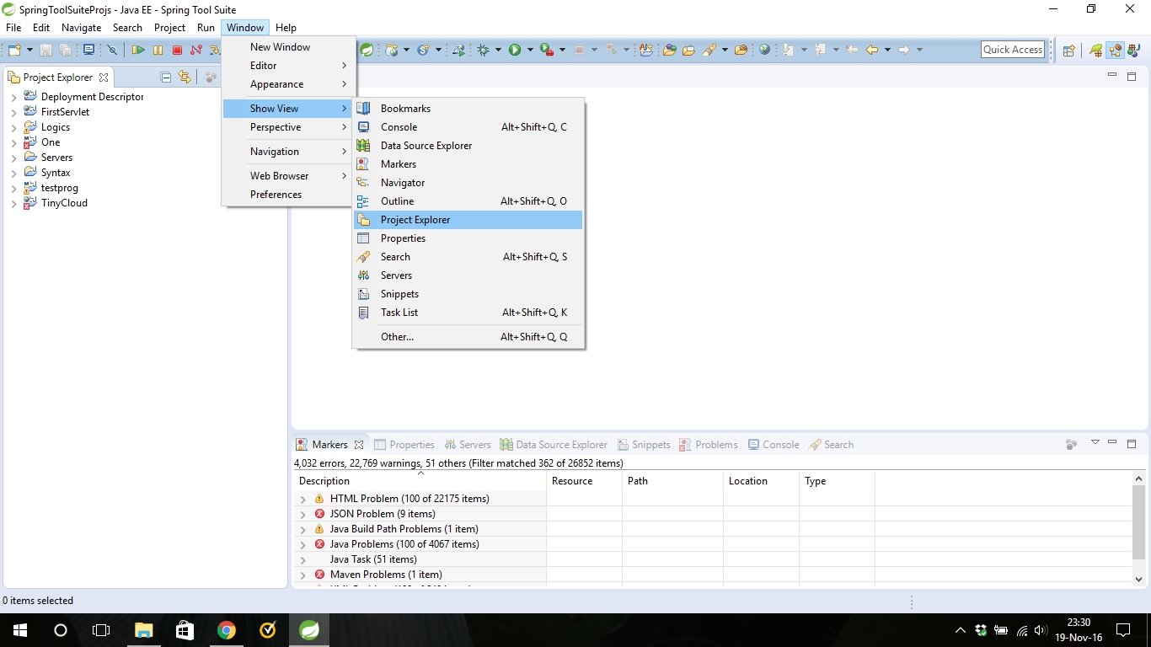This screenshot has height=647, width=1151.
Task: Open File Explorer from the Windows taskbar
Action: pos(144,629)
